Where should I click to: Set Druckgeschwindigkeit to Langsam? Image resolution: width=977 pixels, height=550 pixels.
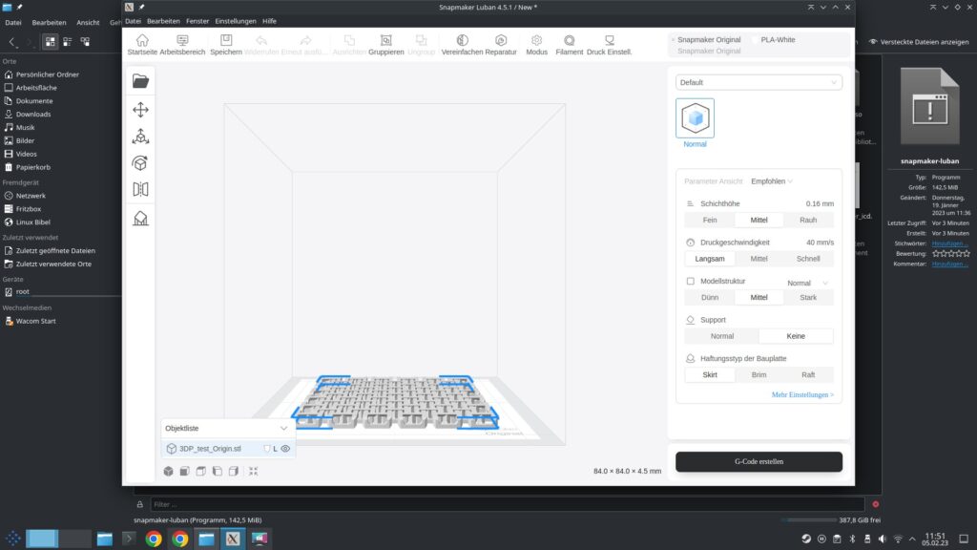pos(710,259)
